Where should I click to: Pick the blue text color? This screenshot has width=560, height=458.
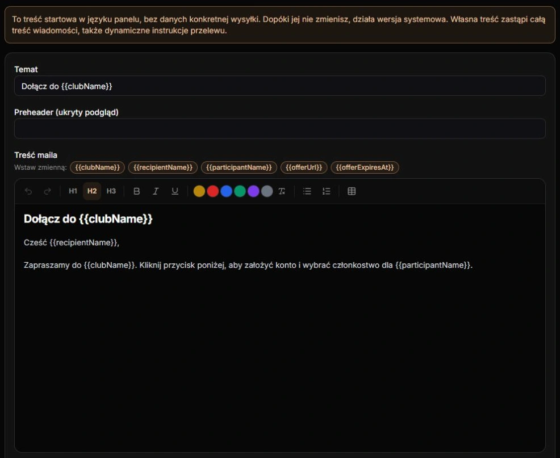coord(227,191)
